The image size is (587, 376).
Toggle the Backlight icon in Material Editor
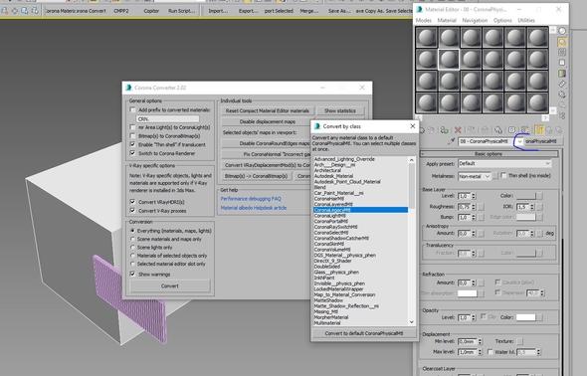(562, 42)
